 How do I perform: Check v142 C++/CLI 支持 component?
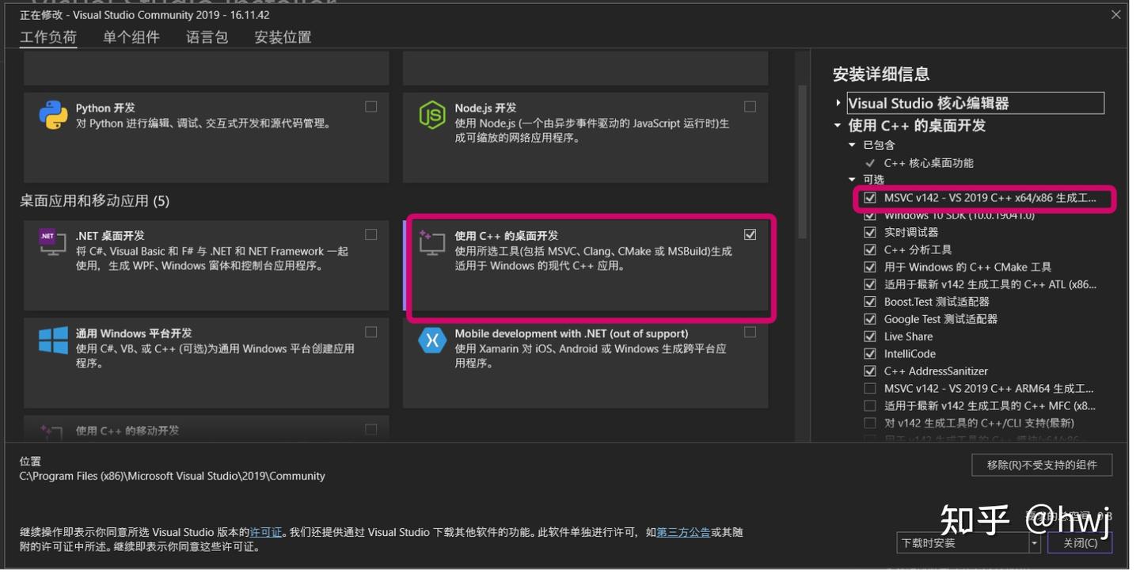tap(870, 423)
